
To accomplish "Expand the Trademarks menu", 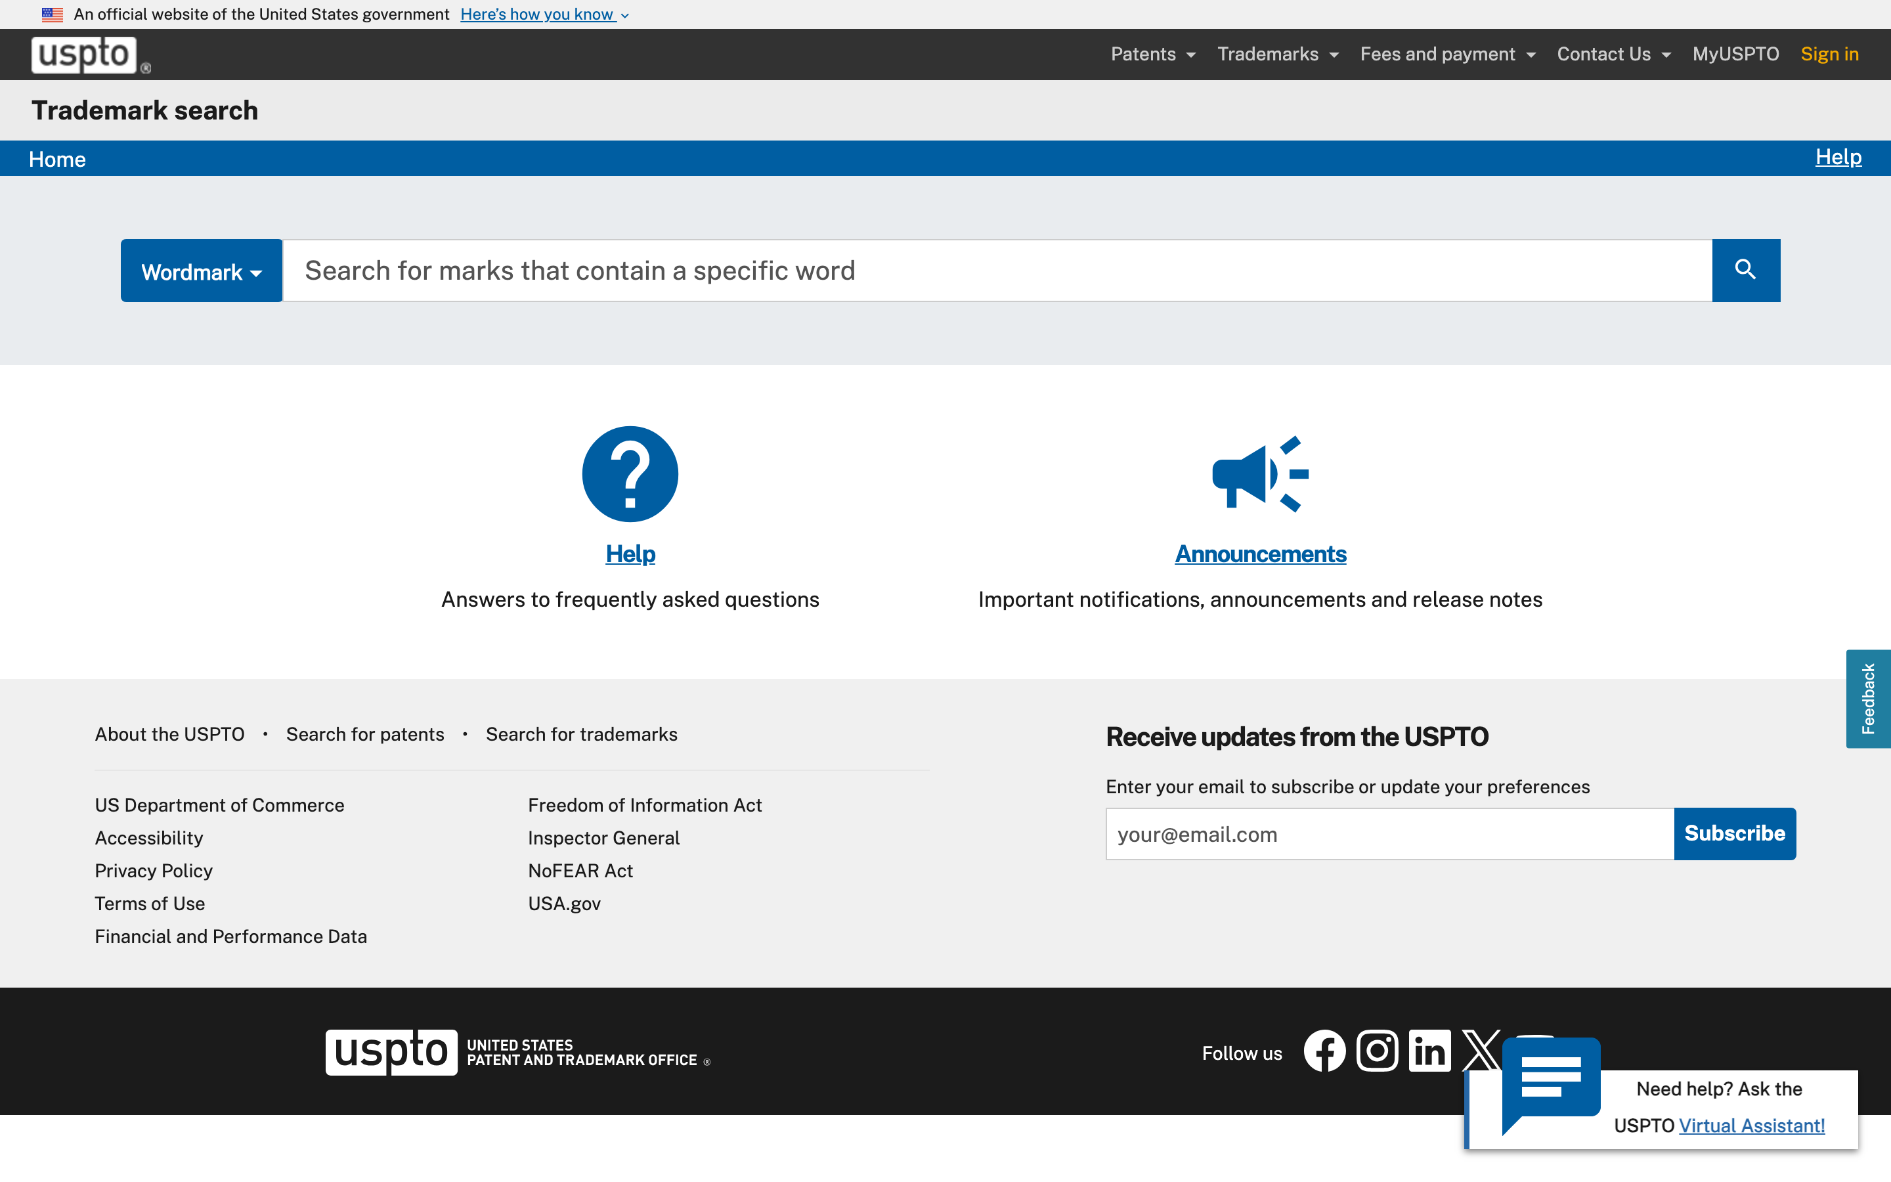I will pyautogui.click(x=1278, y=54).
